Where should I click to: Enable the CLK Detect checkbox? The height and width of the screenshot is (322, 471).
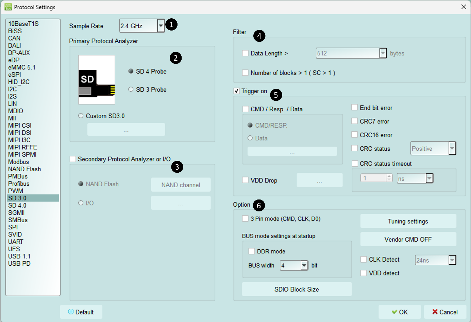point(364,260)
